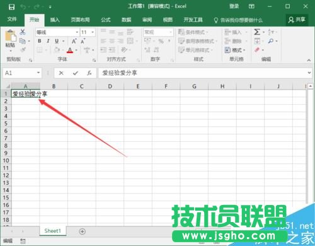Open the font name dropdown
The width and height of the screenshot is (315, 246).
coord(77,32)
